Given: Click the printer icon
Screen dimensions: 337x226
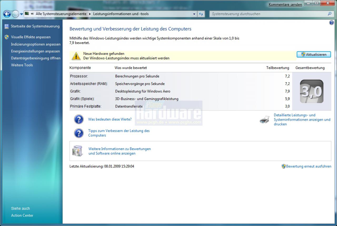Looking at the screenshot, I should click(x=265, y=119).
